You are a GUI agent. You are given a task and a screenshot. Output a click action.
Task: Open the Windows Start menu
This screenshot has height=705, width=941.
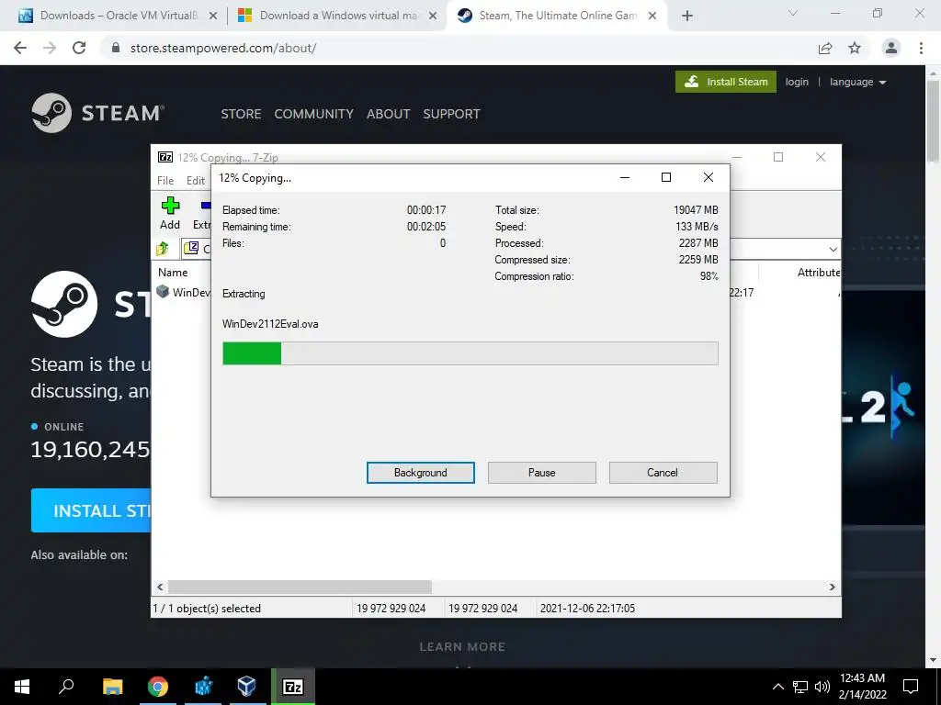tap(22, 687)
